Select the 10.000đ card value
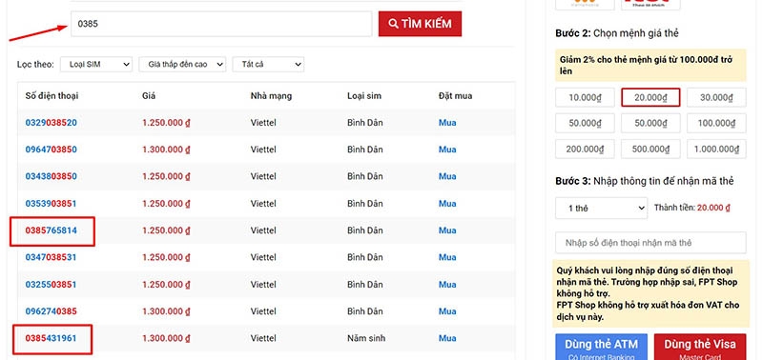The image size is (763, 360). (586, 97)
